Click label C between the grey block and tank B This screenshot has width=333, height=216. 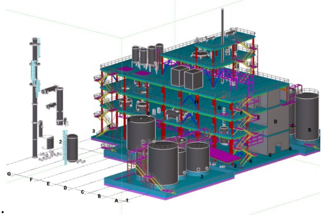coord(293,126)
